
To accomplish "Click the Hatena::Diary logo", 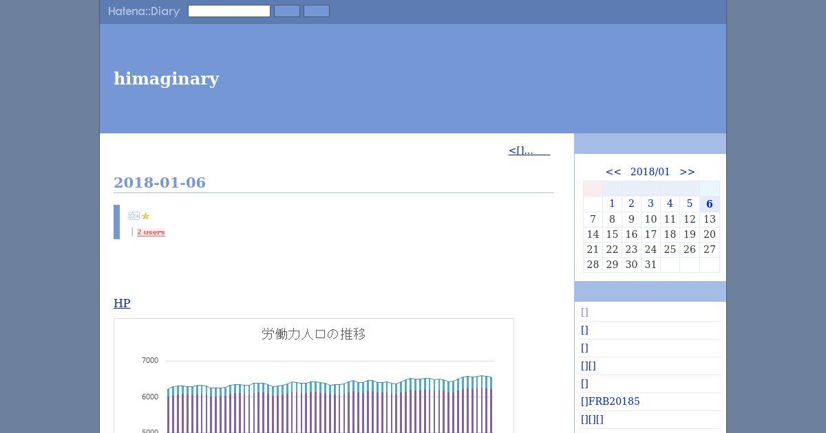I will (x=144, y=11).
